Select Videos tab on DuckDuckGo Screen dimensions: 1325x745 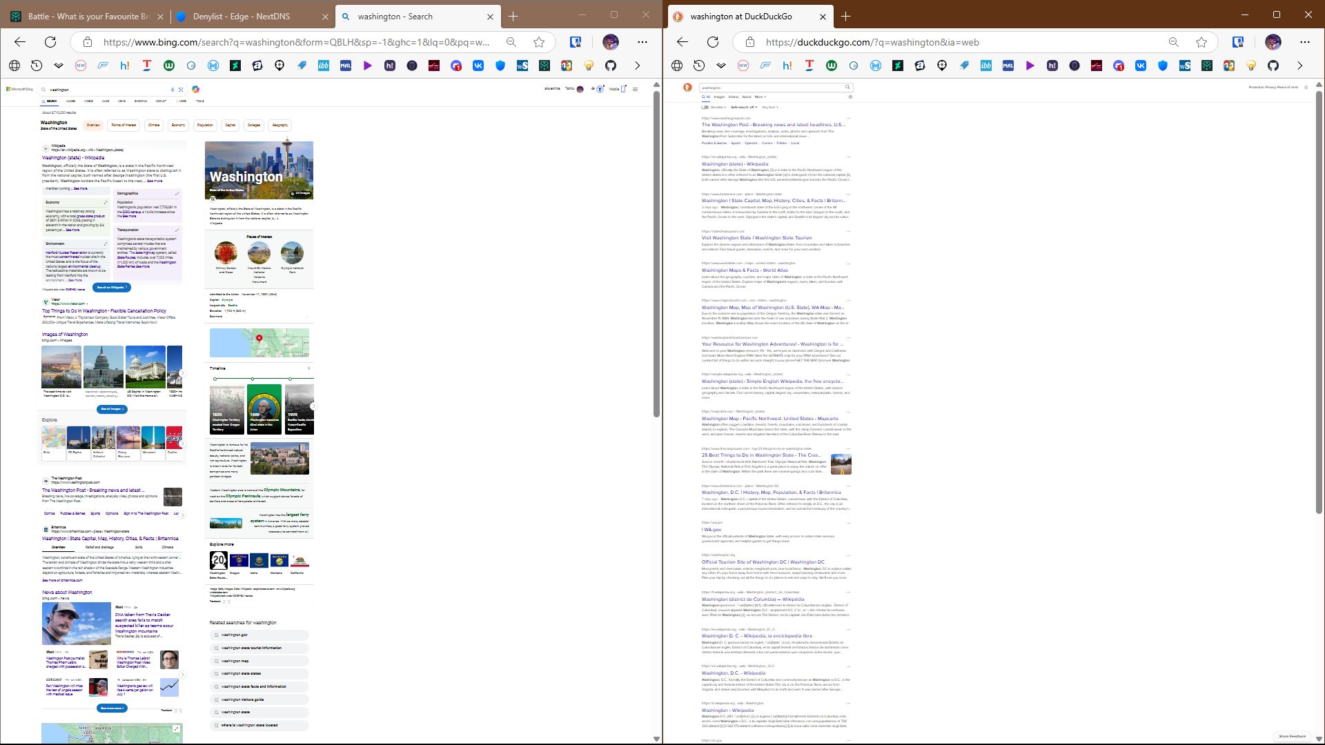[x=733, y=97]
